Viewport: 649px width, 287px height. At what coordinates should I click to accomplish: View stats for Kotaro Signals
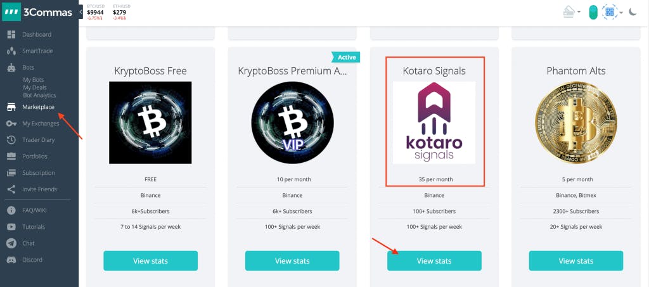coord(434,260)
